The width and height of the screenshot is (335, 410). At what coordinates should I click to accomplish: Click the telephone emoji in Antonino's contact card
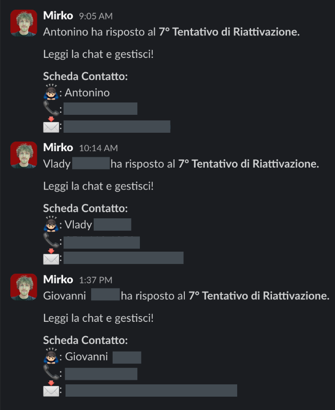click(51, 108)
